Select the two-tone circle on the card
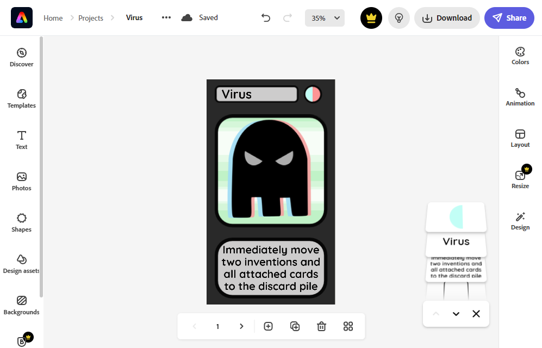 click(x=313, y=95)
